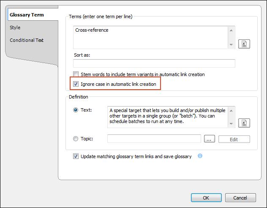The height and width of the screenshot is (208, 267).
Task: Click scroll up arrow in Terms box
Action: click(x=231, y=30)
